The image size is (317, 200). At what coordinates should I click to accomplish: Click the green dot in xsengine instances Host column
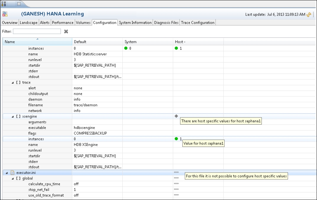point(176,139)
